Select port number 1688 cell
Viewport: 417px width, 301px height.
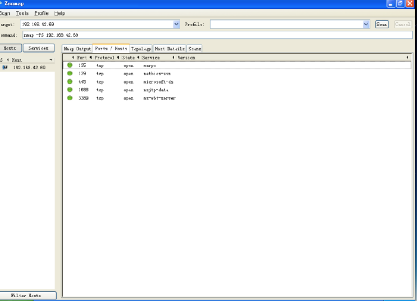point(83,90)
